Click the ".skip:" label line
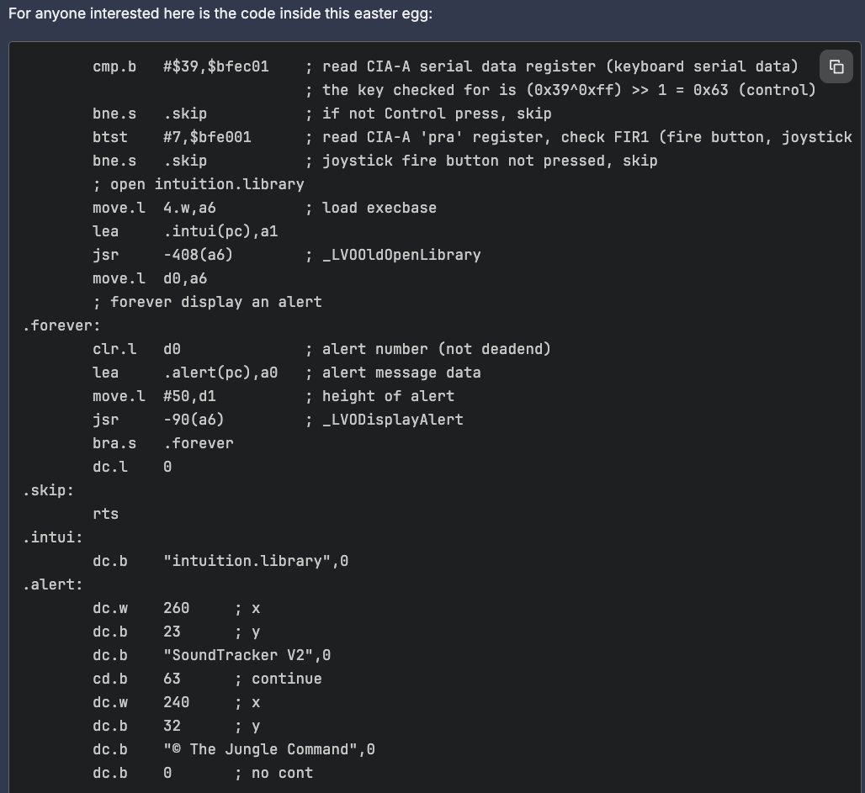 48,490
